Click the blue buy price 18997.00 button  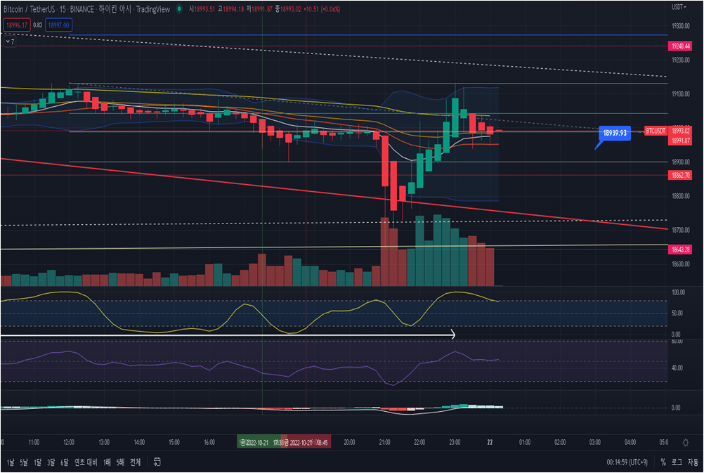click(59, 25)
